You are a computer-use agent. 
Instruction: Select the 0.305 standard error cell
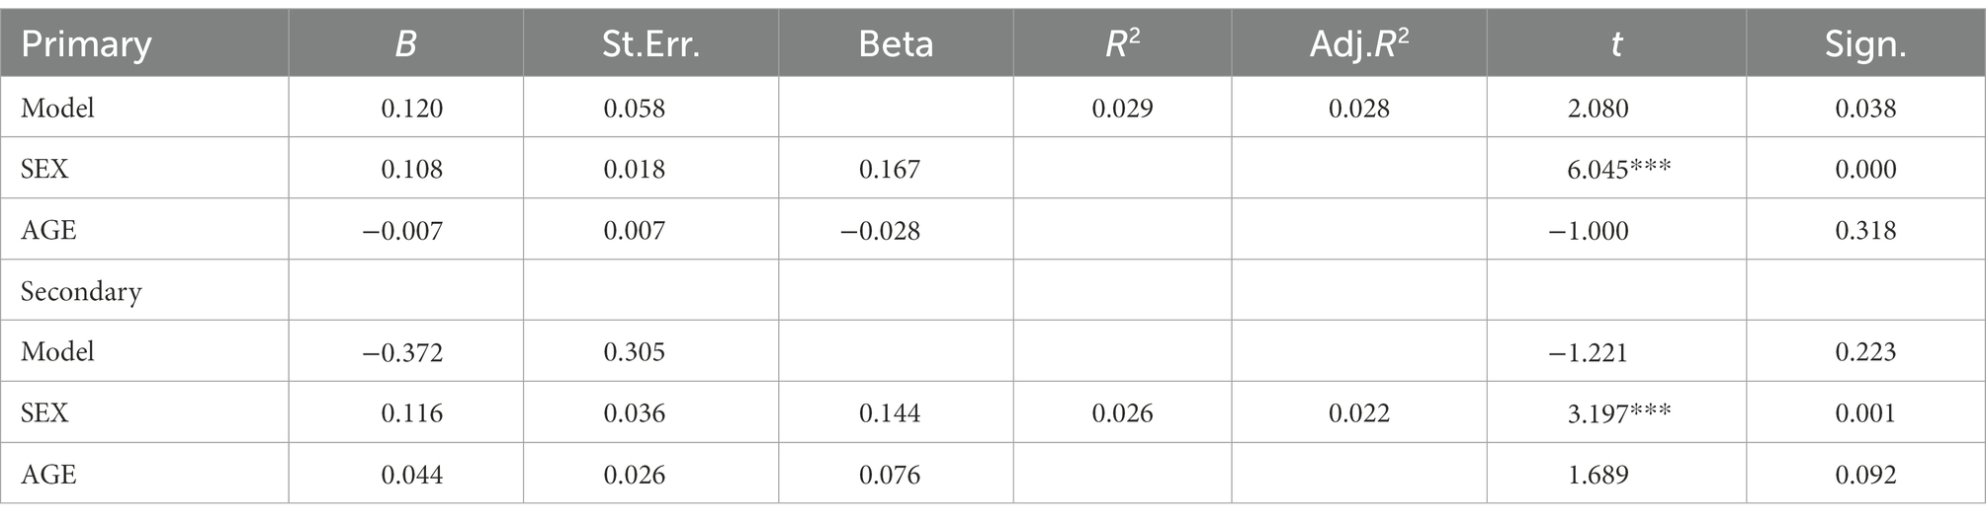click(635, 351)
